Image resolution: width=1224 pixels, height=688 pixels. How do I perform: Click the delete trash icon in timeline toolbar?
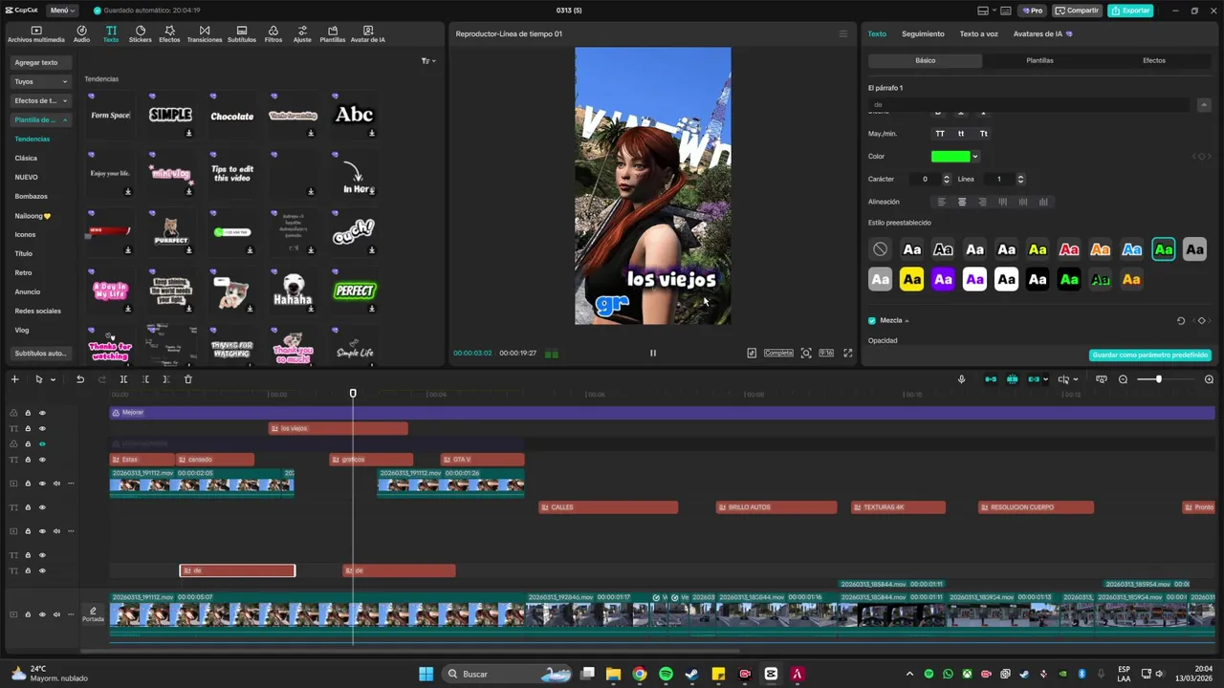pos(187,379)
